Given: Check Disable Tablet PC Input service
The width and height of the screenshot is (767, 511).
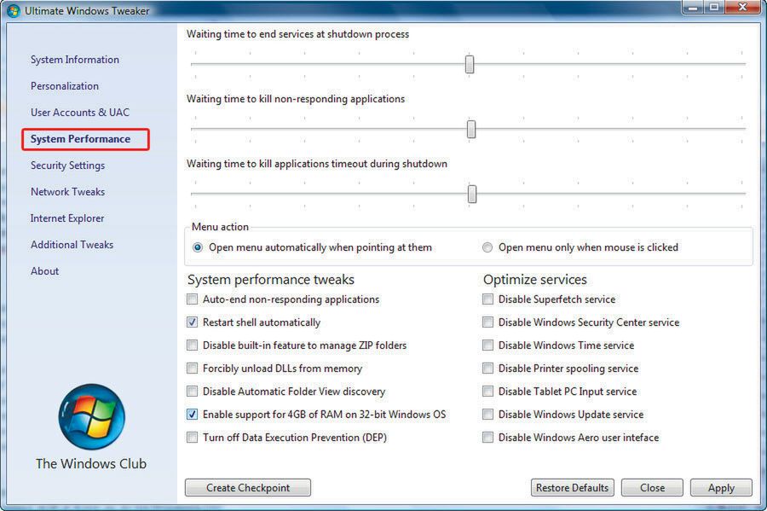Looking at the screenshot, I should 487,391.
